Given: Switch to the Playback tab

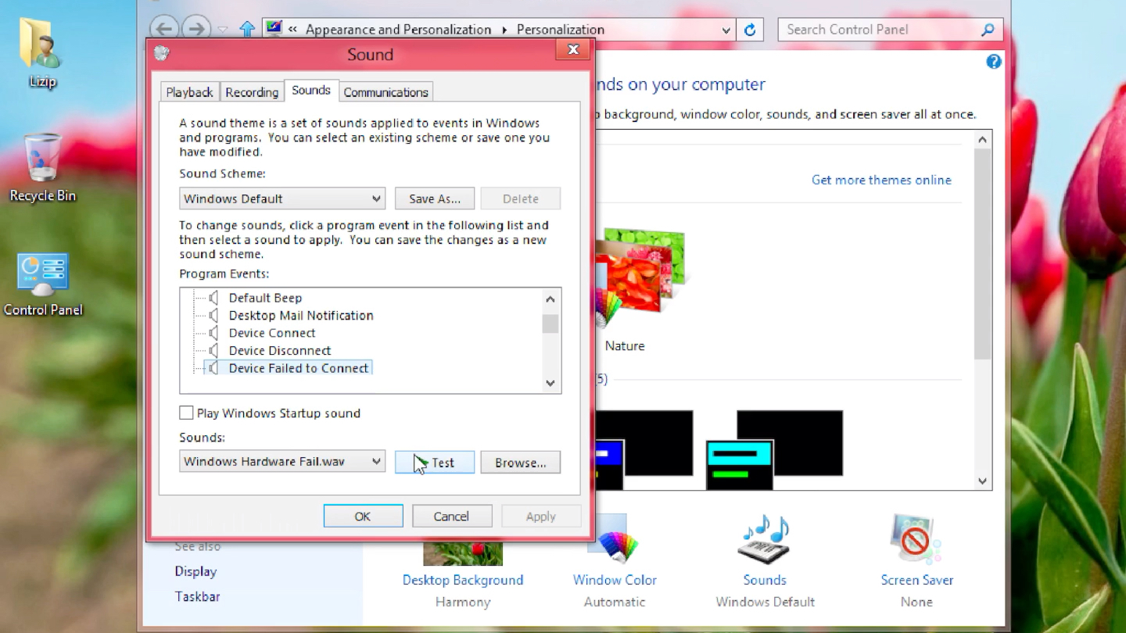Looking at the screenshot, I should [x=189, y=92].
